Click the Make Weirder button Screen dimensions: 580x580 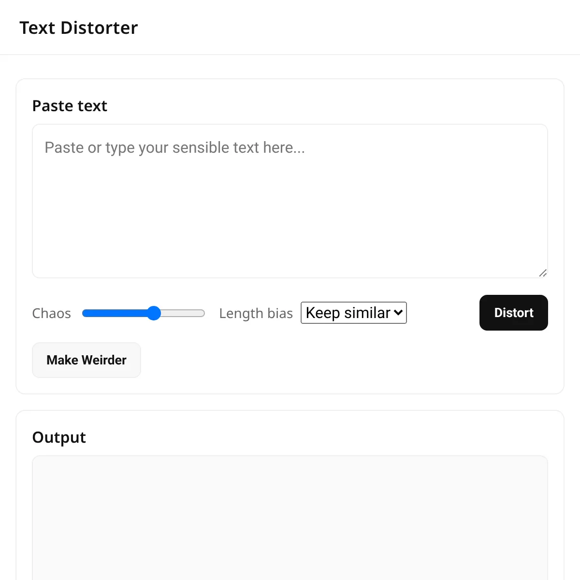pos(87,360)
